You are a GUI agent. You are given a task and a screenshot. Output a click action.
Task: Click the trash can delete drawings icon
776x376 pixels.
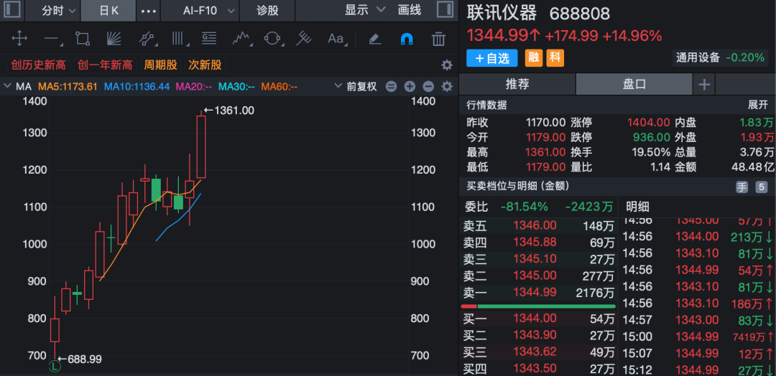pos(438,38)
